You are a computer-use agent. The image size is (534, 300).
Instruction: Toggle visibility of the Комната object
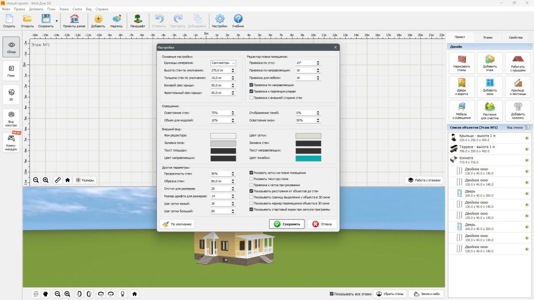(527, 160)
